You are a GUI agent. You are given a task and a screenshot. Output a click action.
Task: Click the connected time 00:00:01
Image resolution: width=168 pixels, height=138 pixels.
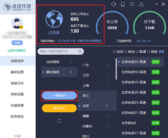(x=144, y=41)
